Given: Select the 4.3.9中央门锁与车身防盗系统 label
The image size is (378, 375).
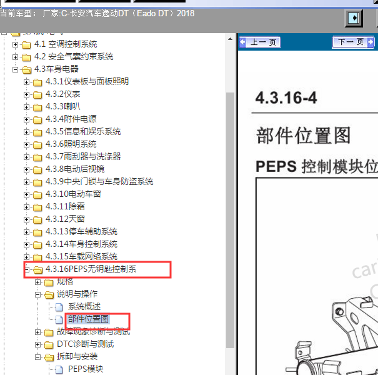Looking at the screenshot, I should click(99, 181).
